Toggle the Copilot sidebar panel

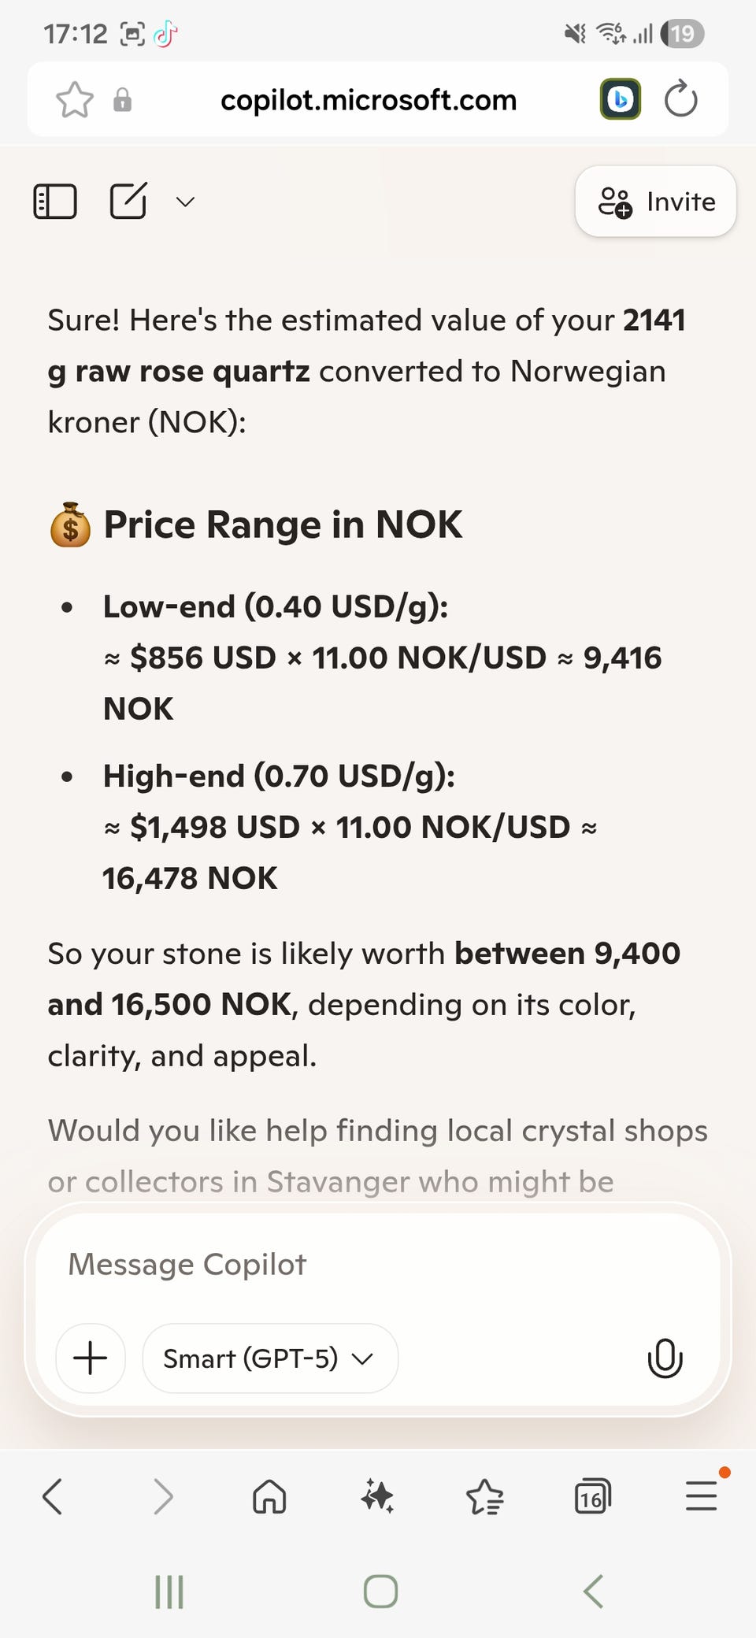[x=55, y=202]
